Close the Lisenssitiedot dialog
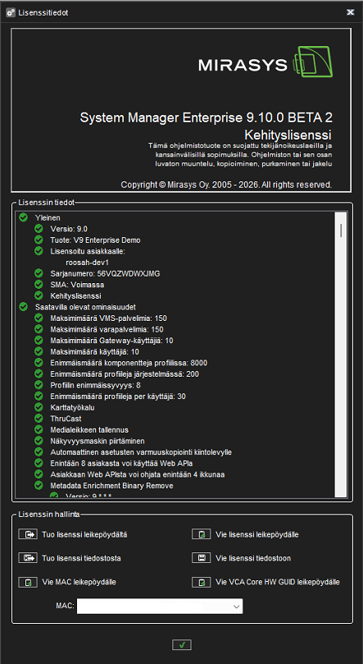Image resolution: width=363 pixels, height=664 pixels. pyautogui.click(x=351, y=12)
